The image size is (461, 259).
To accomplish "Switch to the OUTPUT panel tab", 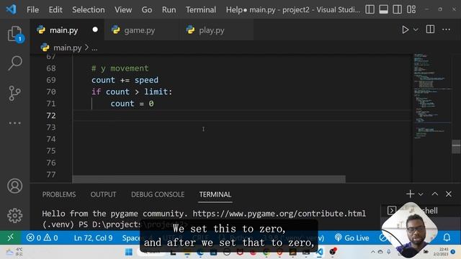I will click(103, 194).
